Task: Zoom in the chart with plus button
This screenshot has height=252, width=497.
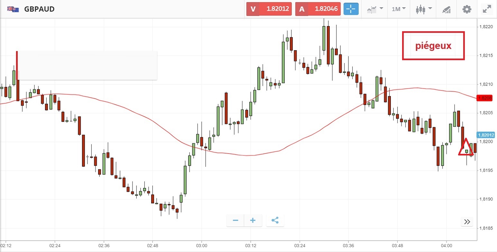Action: coord(253,220)
